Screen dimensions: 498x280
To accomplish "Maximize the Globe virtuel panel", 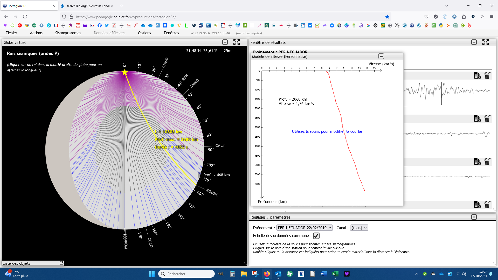I will (x=236, y=42).
